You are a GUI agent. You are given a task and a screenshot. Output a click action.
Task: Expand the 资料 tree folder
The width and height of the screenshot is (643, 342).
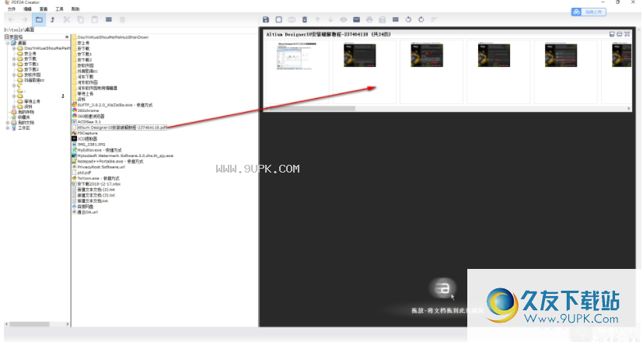14,106
